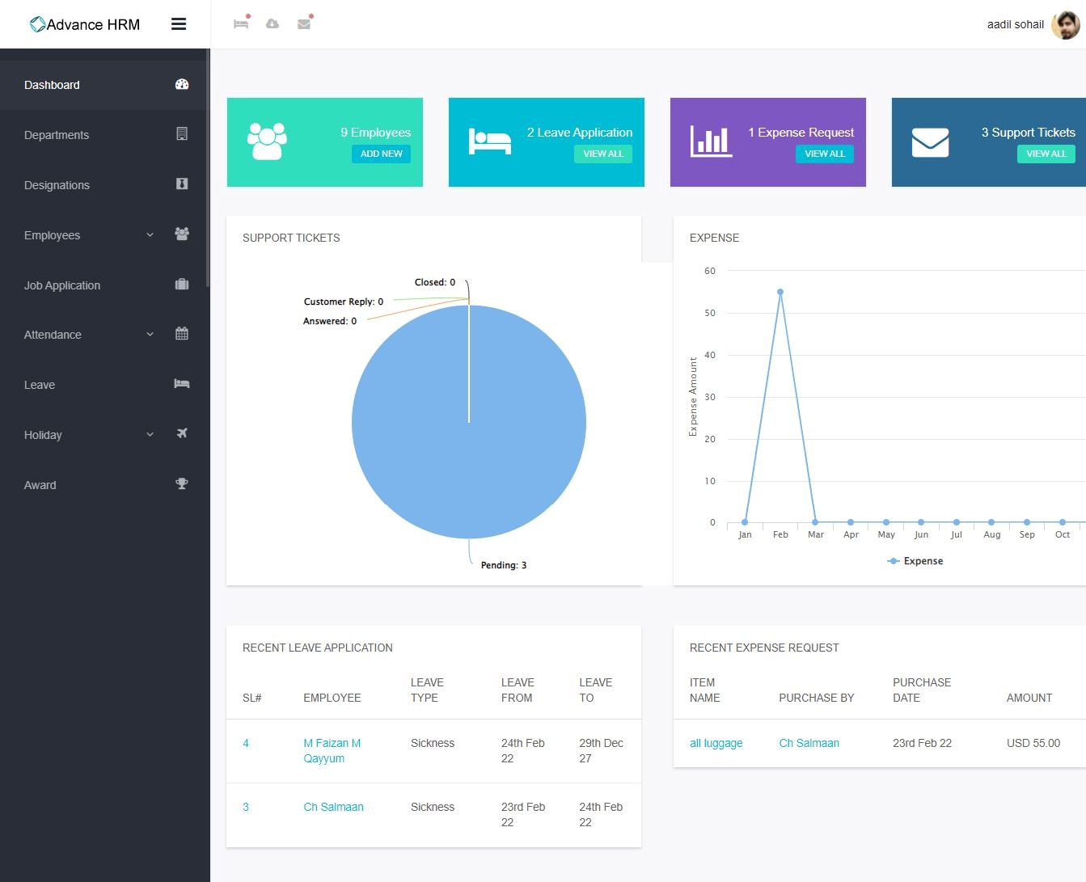This screenshot has height=882, width=1086.
Task: Toggle the Expense legend entry in chart
Action: (915, 561)
